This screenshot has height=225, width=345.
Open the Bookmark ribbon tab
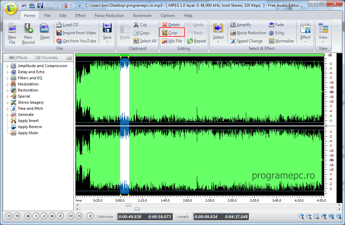[x=142, y=16]
